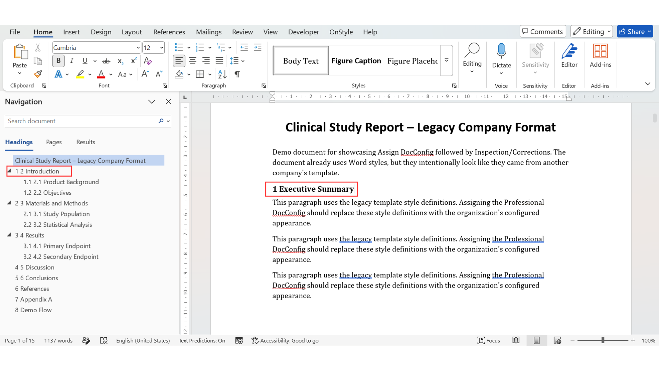The width and height of the screenshot is (659, 371).
Task: Apply red font color
Action: [x=101, y=74]
